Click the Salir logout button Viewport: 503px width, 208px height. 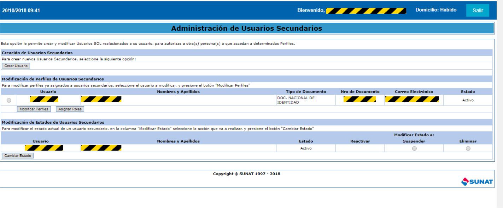(x=478, y=10)
